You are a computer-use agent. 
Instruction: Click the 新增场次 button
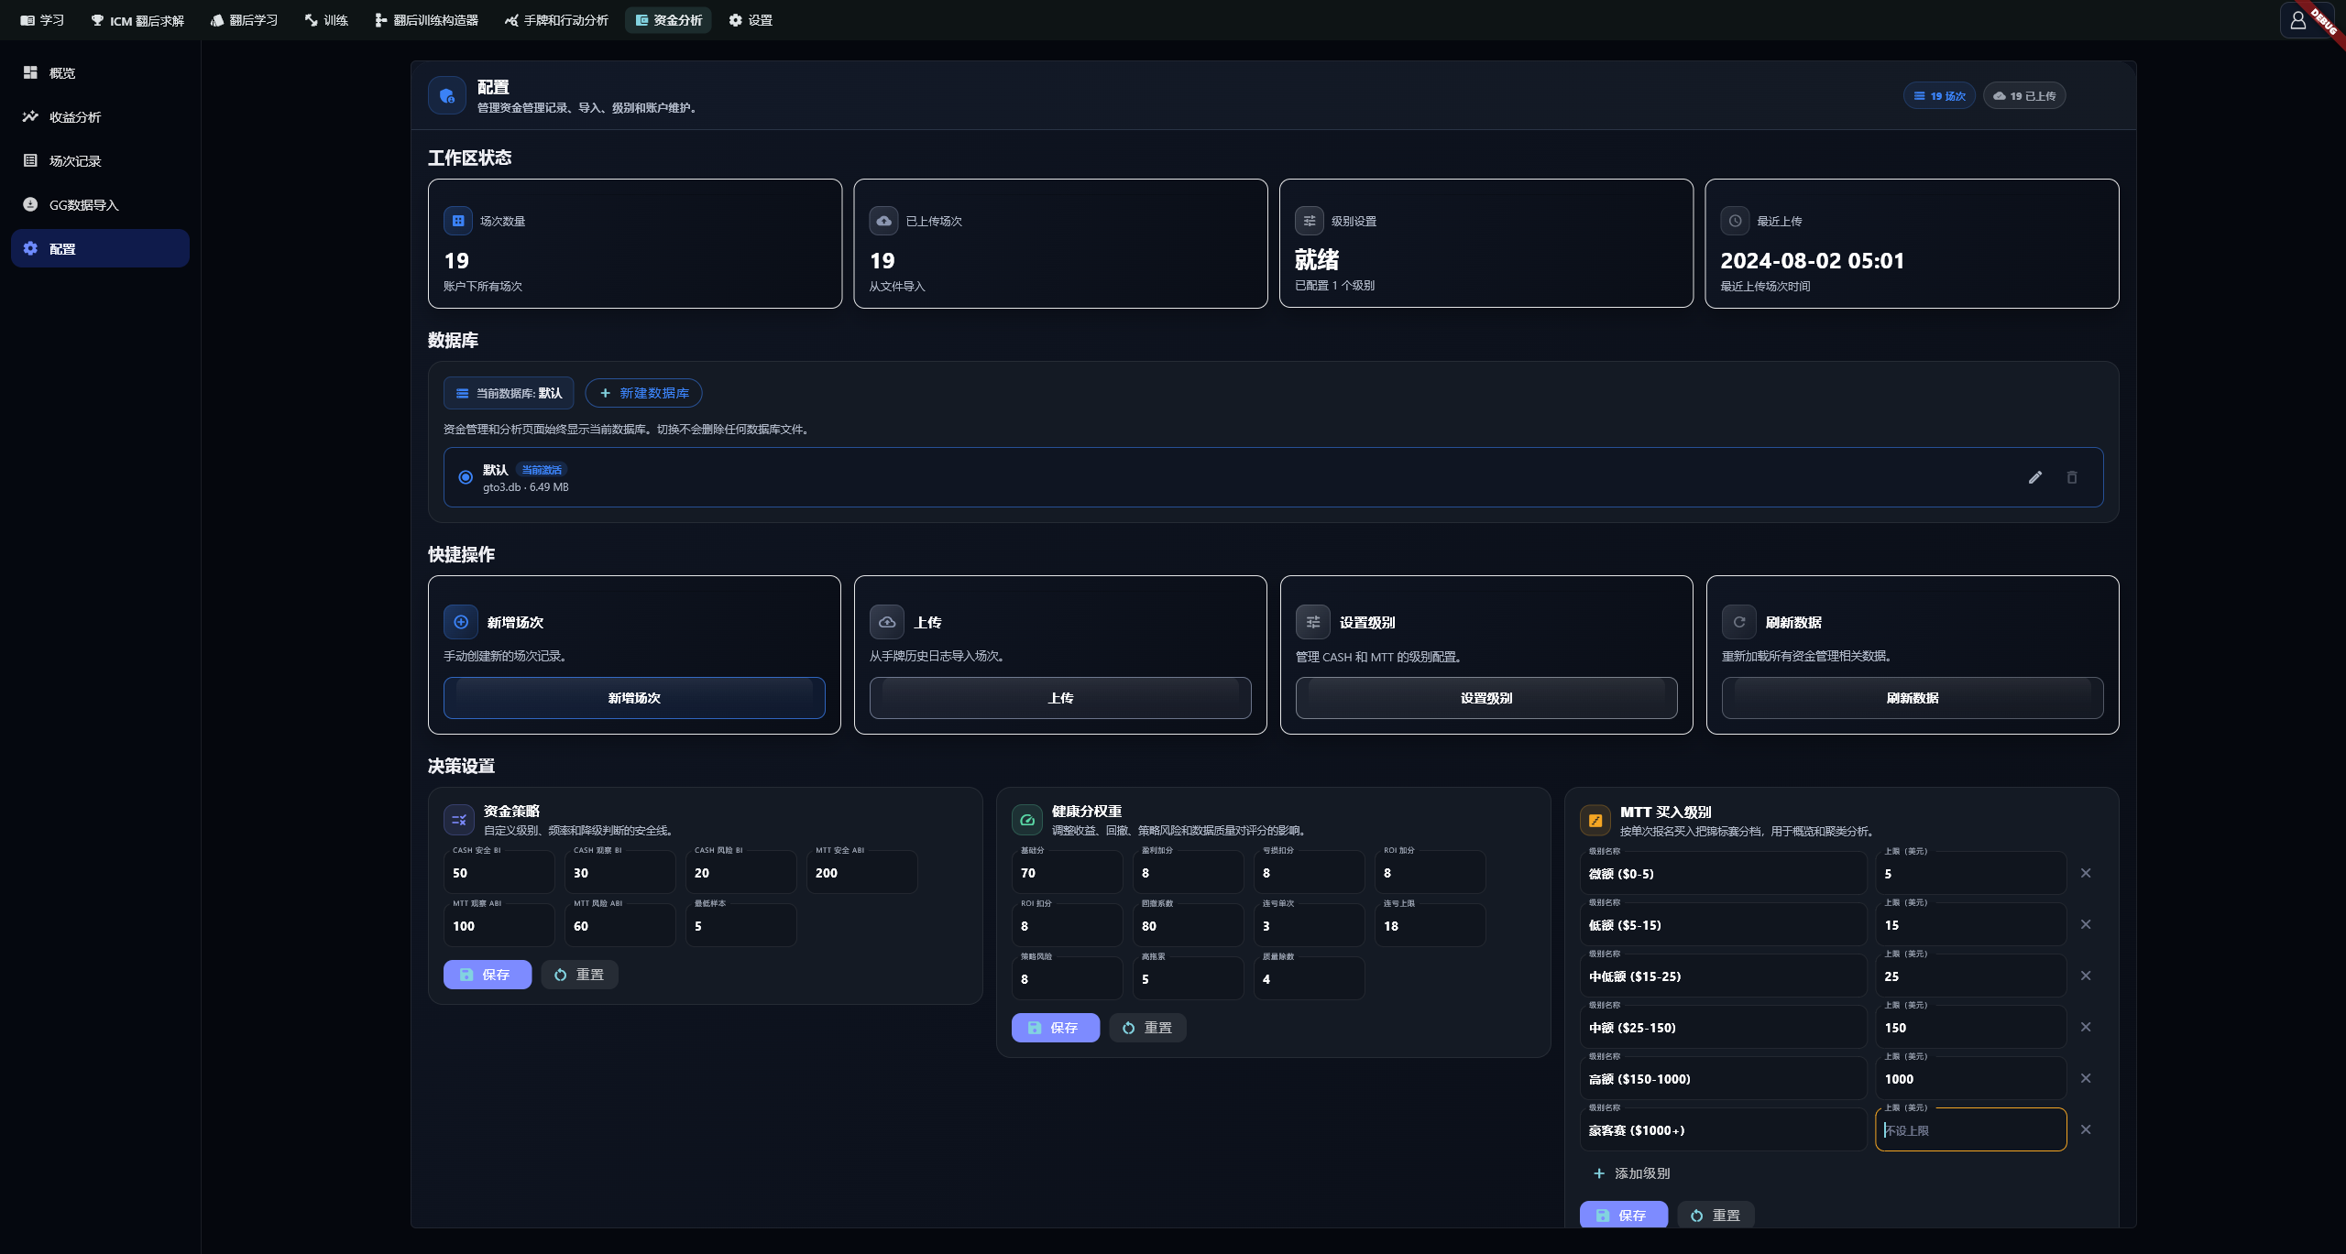[634, 698]
